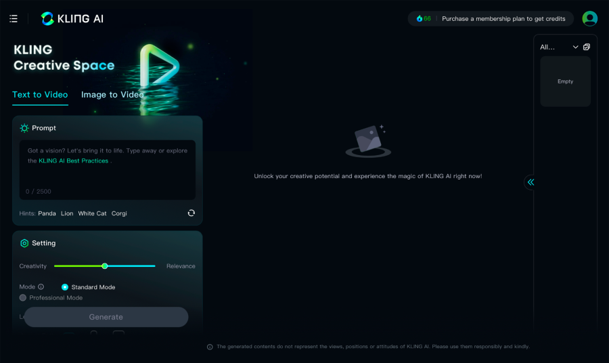This screenshot has height=363, width=609.
Task: Click the Creativity label
Action: pos(33,266)
